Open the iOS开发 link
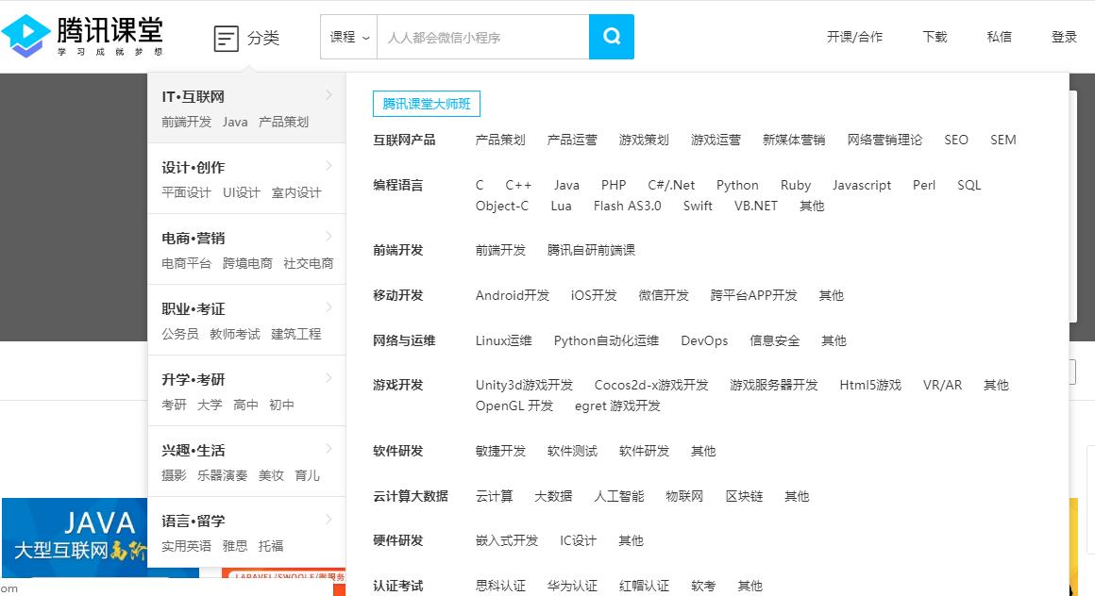Screen dimensions: 1095x596 [x=594, y=295]
